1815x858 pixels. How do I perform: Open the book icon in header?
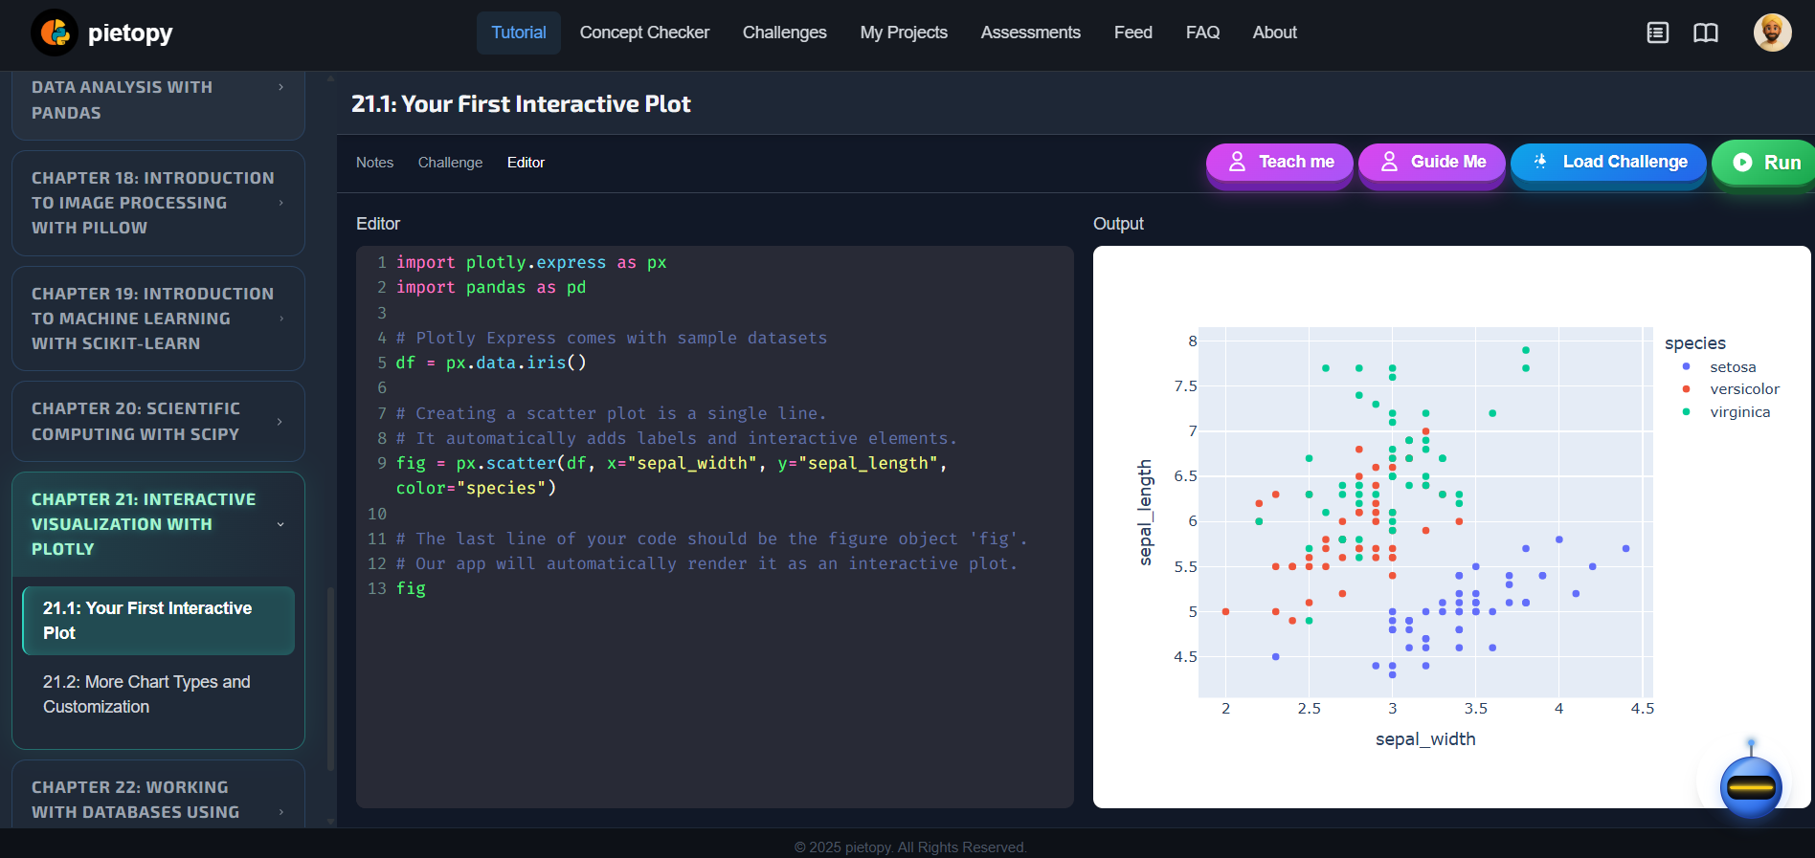[x=1705, y=33]
